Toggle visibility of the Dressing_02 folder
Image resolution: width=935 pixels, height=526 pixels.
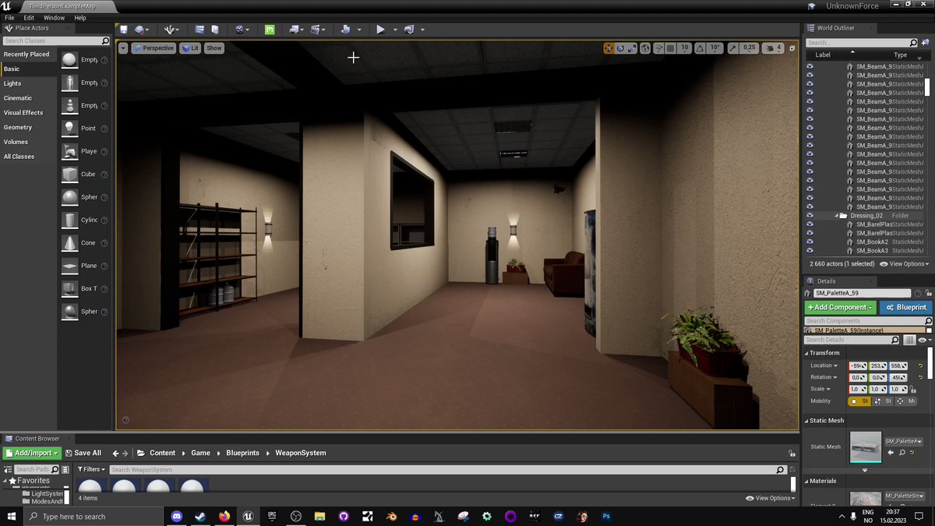[x=809, y=215]
